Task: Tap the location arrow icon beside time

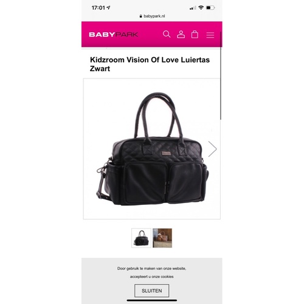Action: (x=108, y=8)
